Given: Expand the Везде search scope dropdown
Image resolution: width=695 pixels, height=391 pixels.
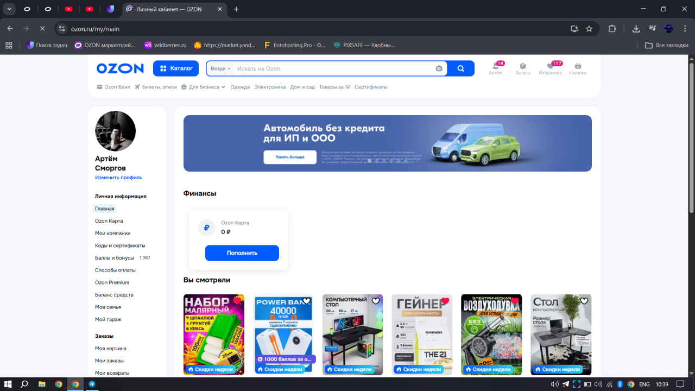Looking at the screenshot, I should pos(220,68).
